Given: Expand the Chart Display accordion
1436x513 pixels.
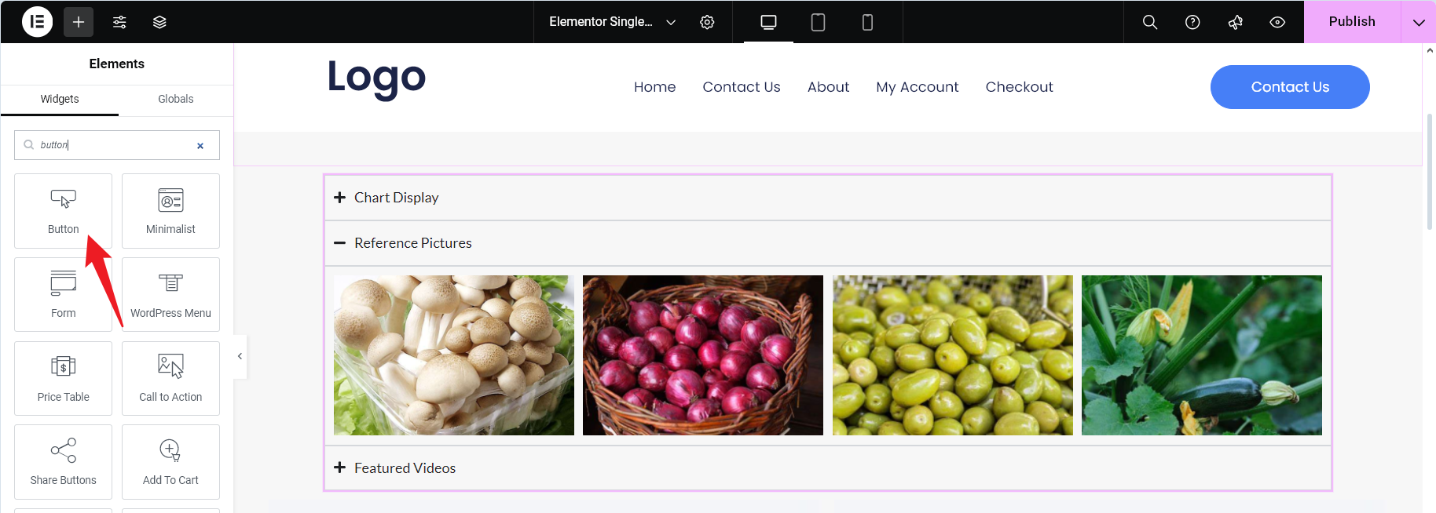Looking at the screenshot, I should point(396,198).
